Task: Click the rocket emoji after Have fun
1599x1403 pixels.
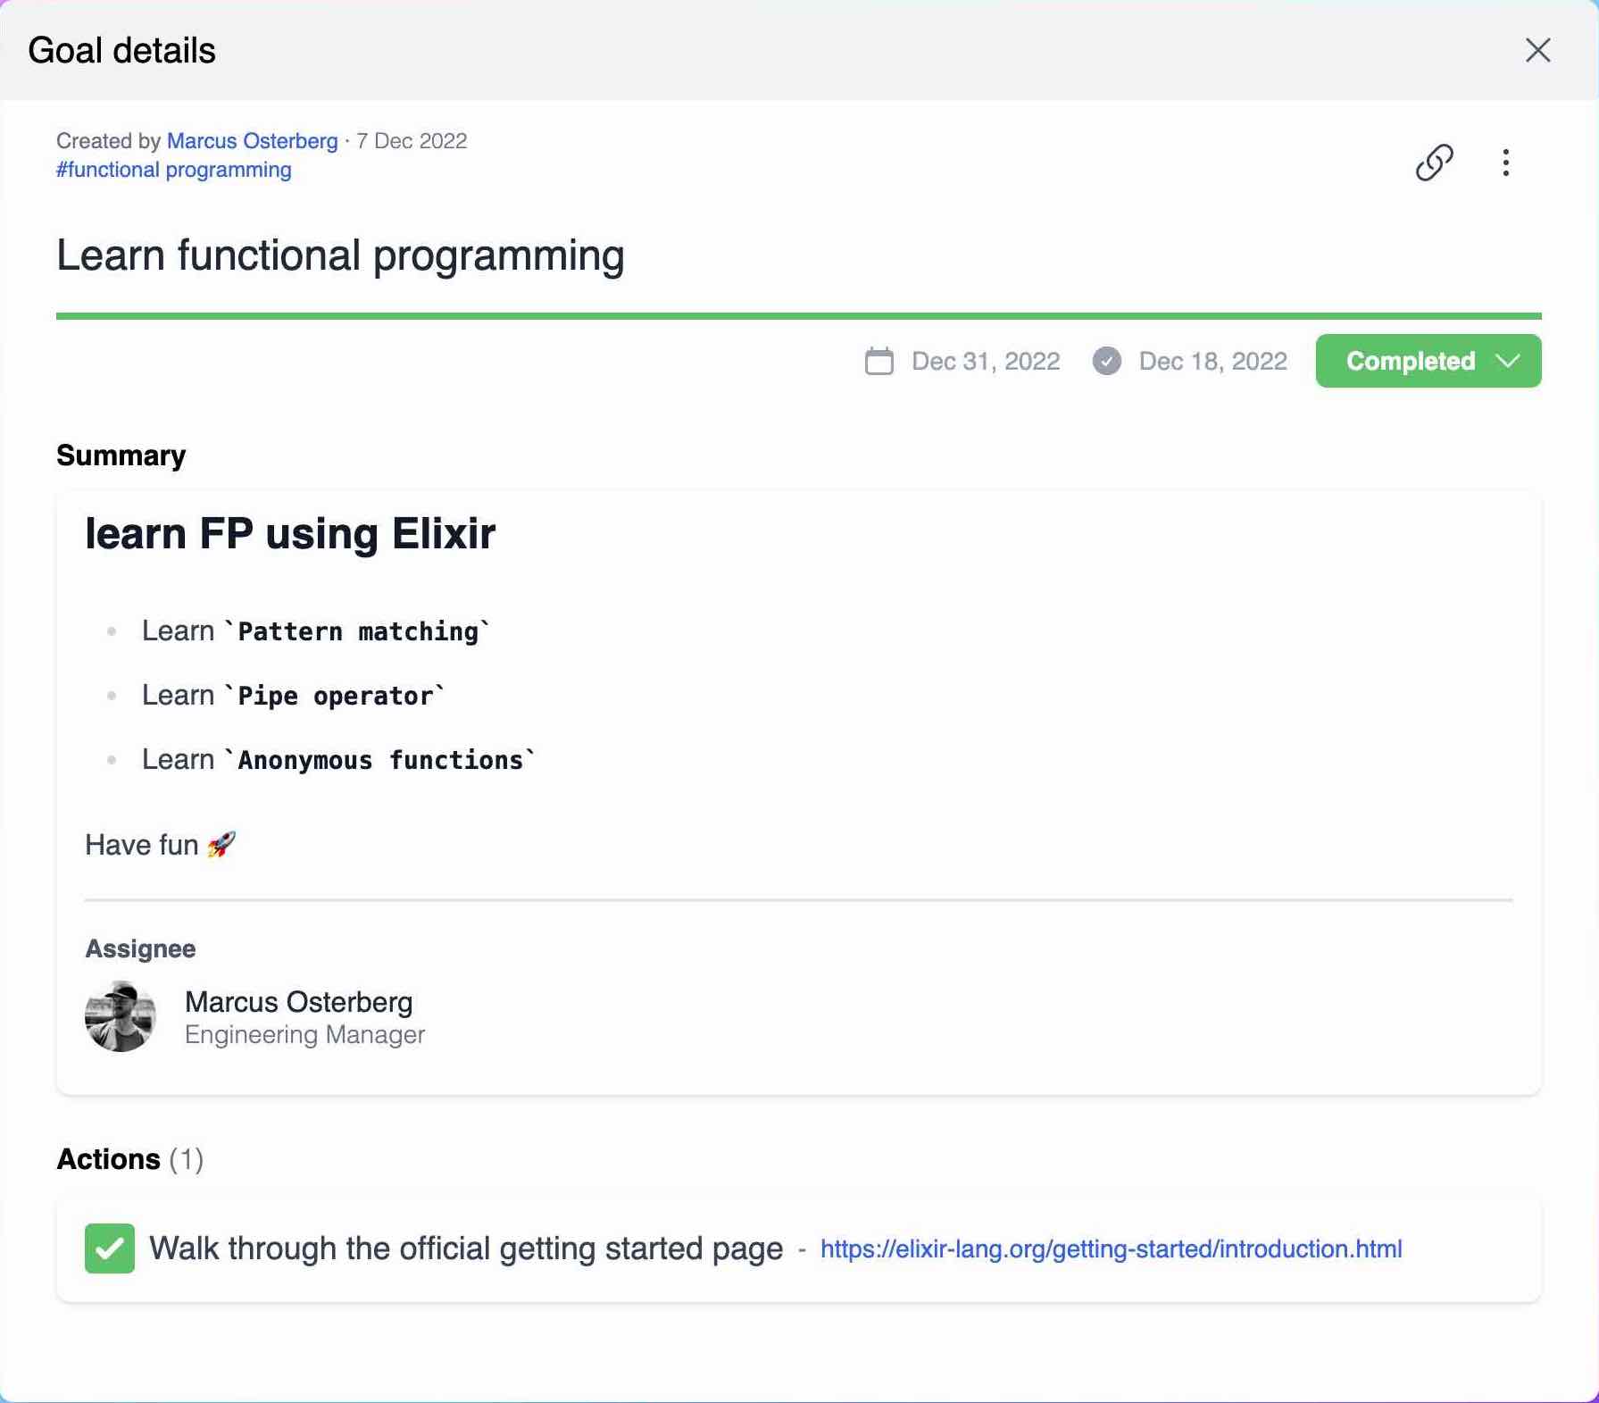Action: point(221,845)
